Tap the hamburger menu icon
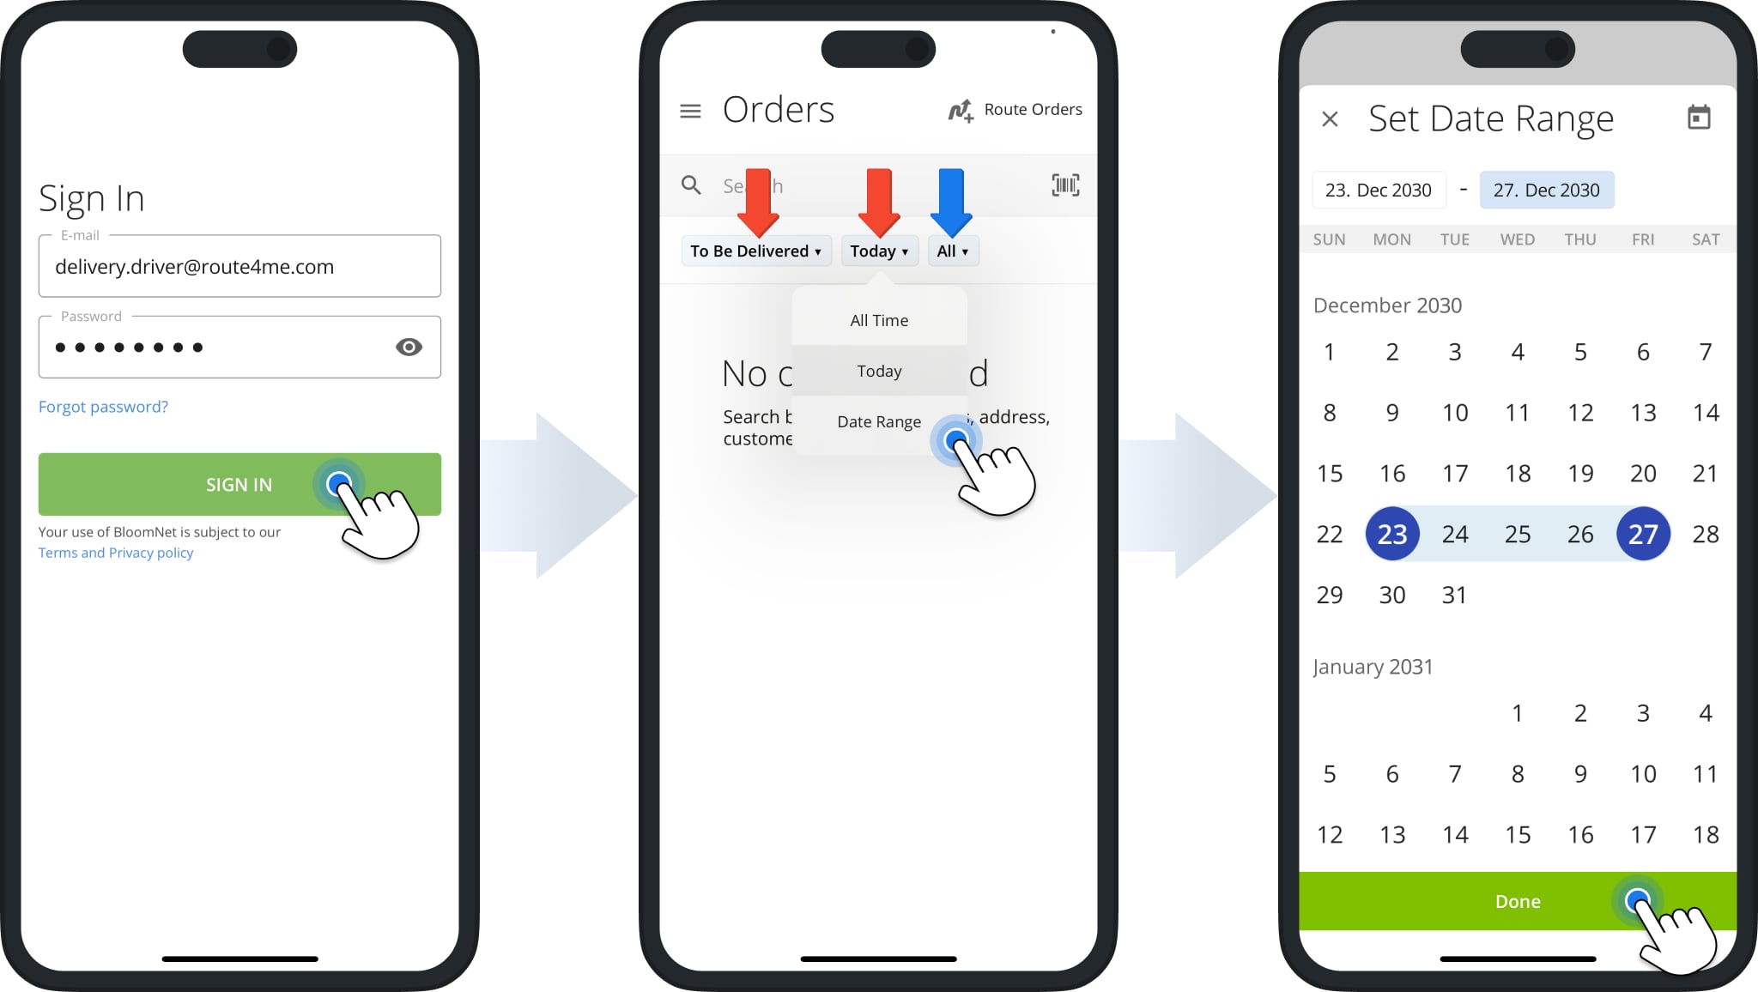1758x992 pixels. point(691,109)
